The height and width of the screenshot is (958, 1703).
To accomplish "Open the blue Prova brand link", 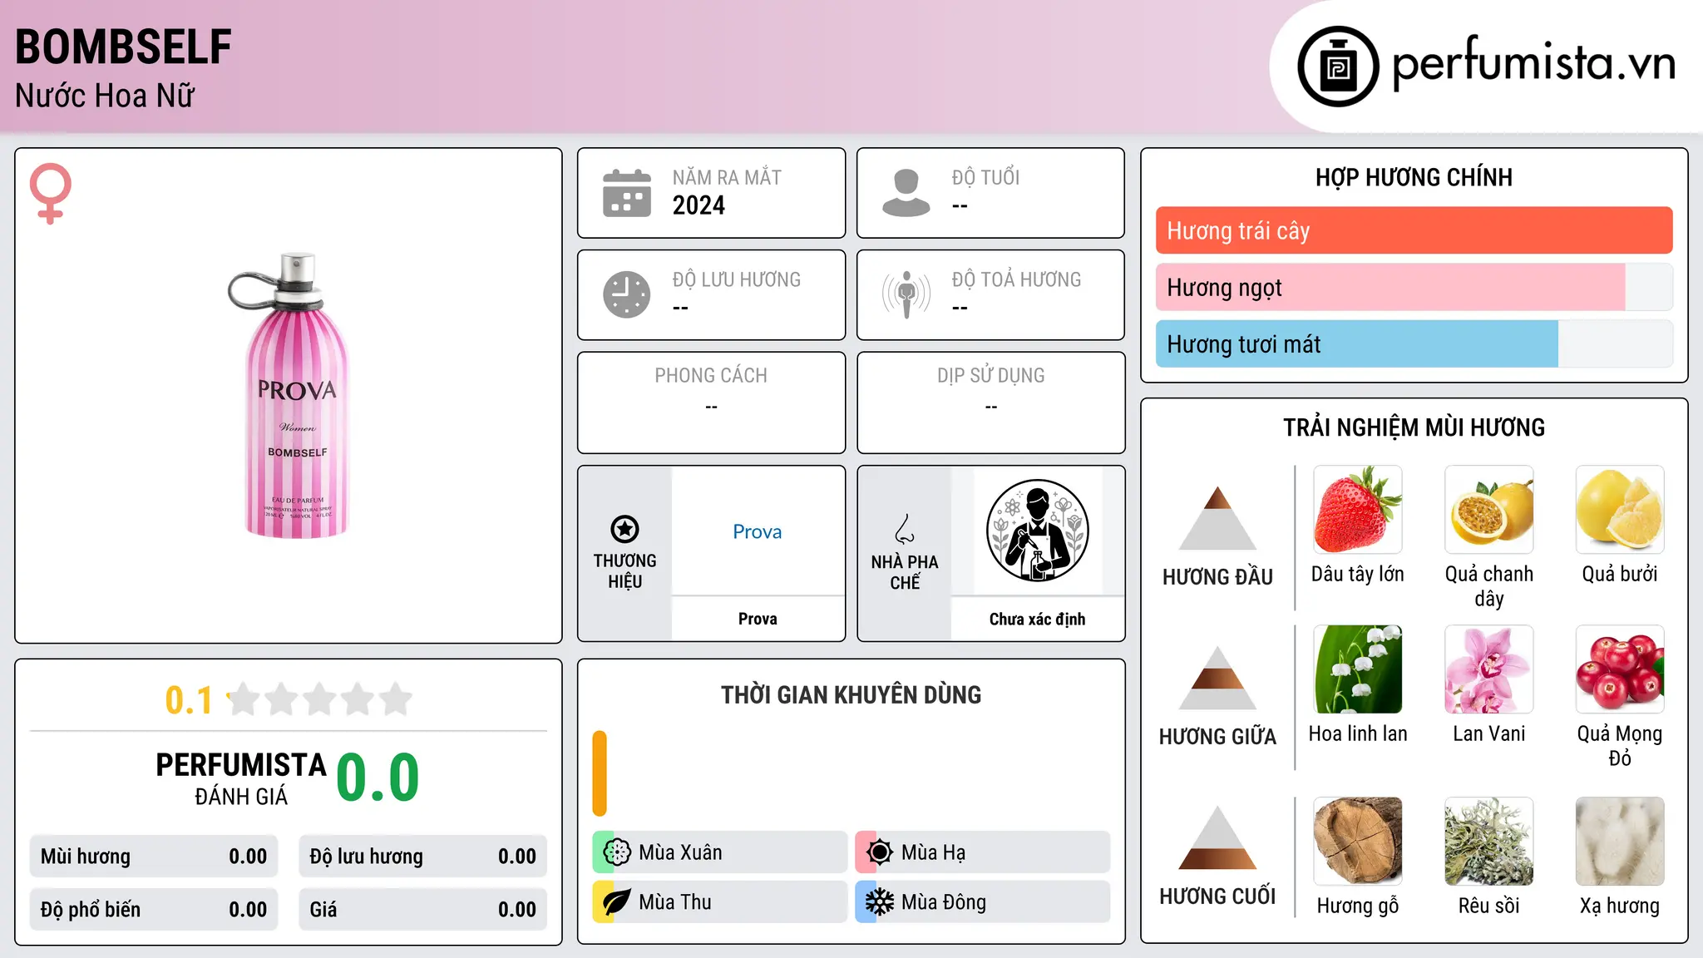I will coord(758,531).
